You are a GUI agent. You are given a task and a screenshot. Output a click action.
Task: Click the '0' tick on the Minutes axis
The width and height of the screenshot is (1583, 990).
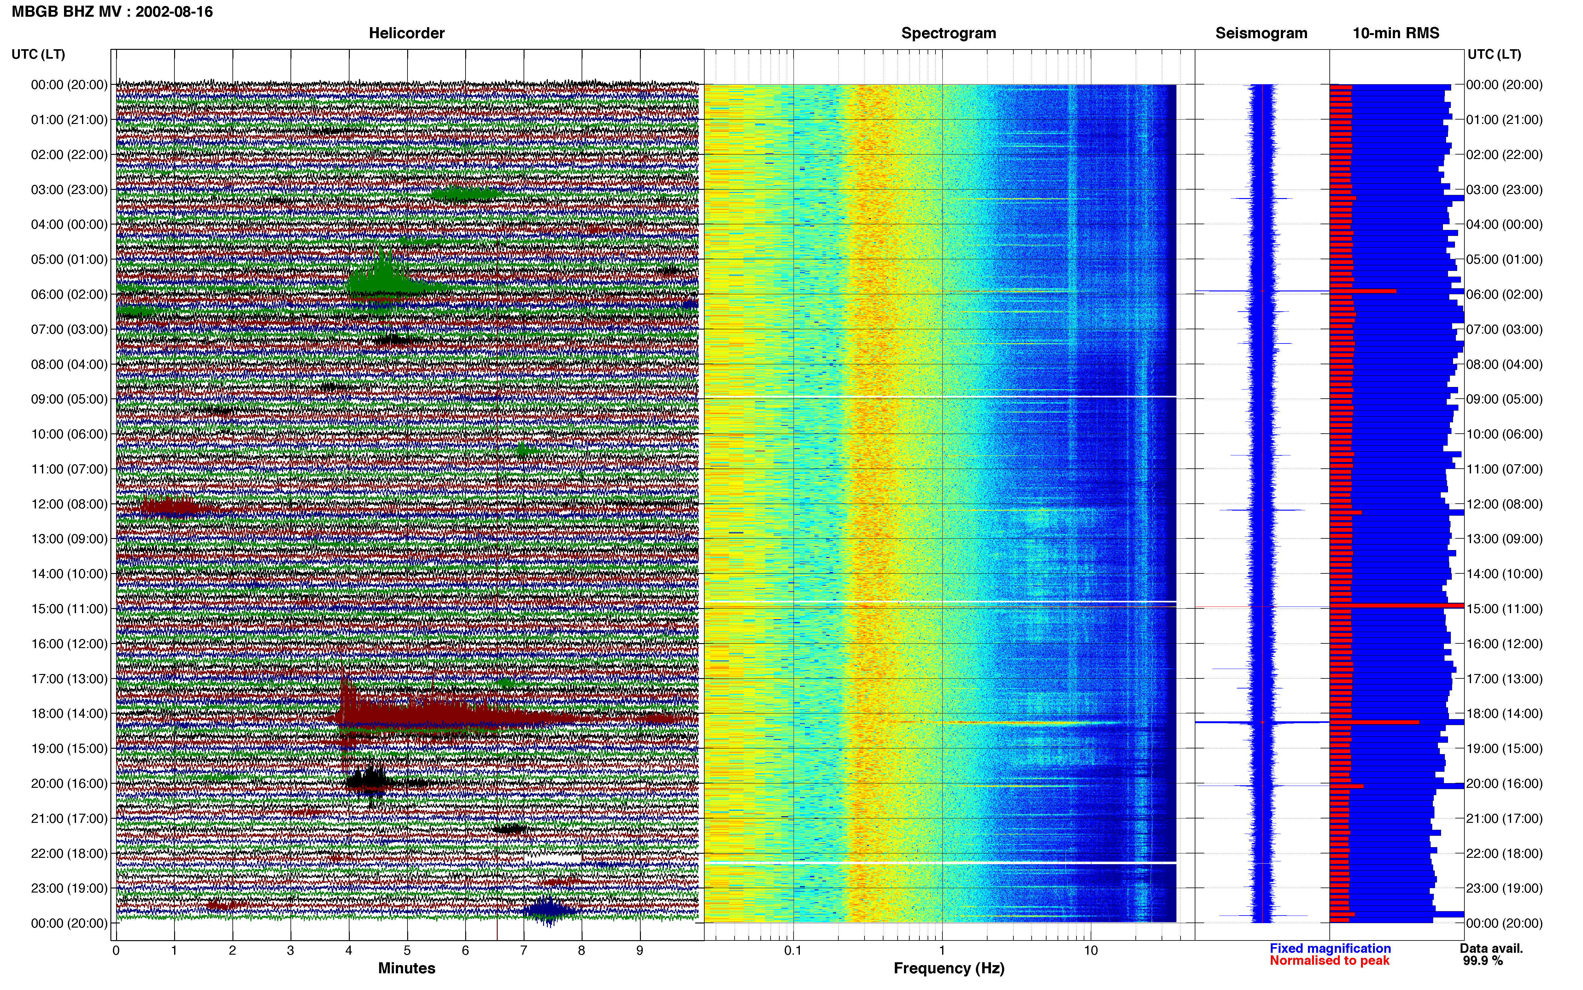point(116,950)
